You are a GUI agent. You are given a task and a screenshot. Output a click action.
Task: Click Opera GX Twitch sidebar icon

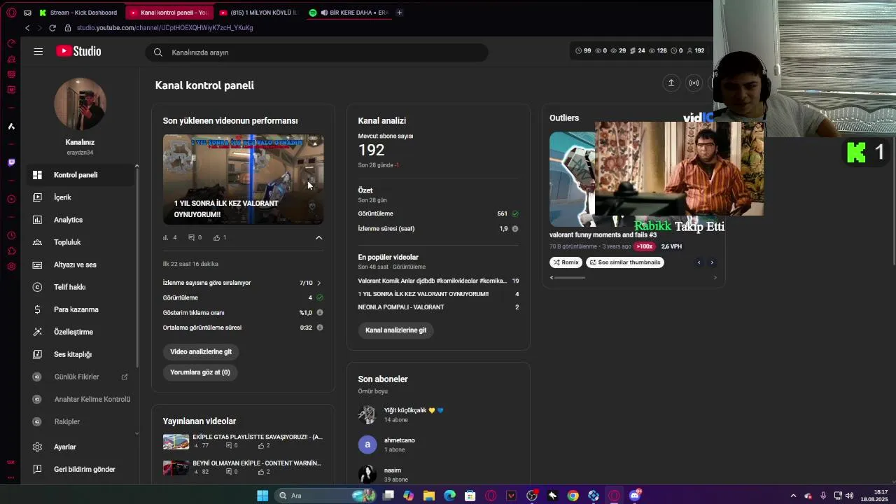[11, 162]
